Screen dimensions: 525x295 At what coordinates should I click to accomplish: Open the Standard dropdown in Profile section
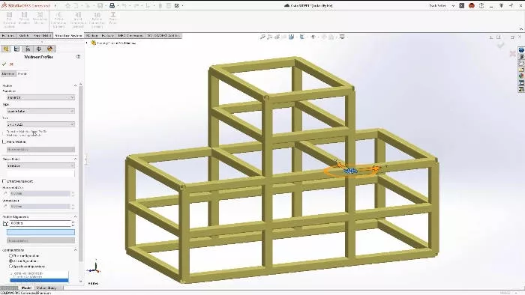point(40,97)
